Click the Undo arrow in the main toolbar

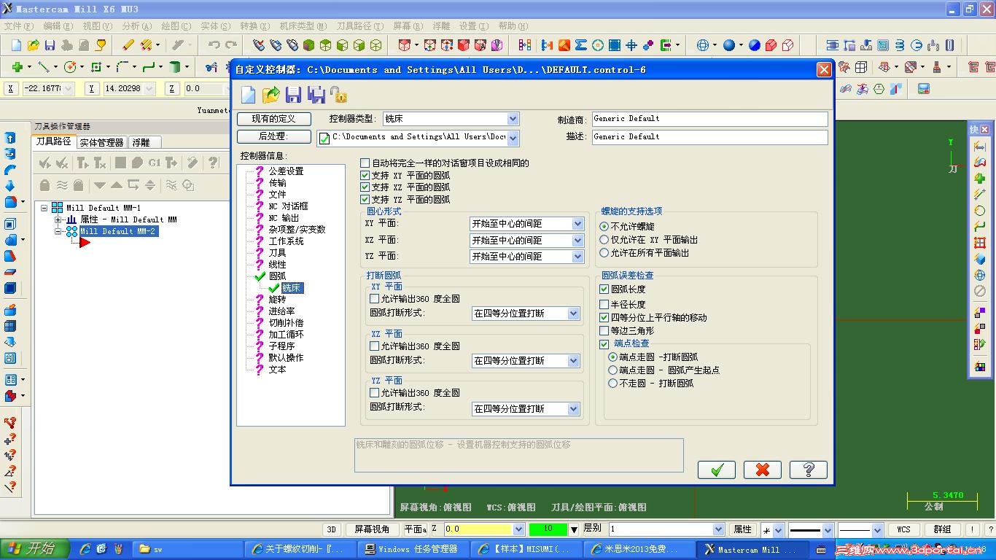tap(214, 45)
